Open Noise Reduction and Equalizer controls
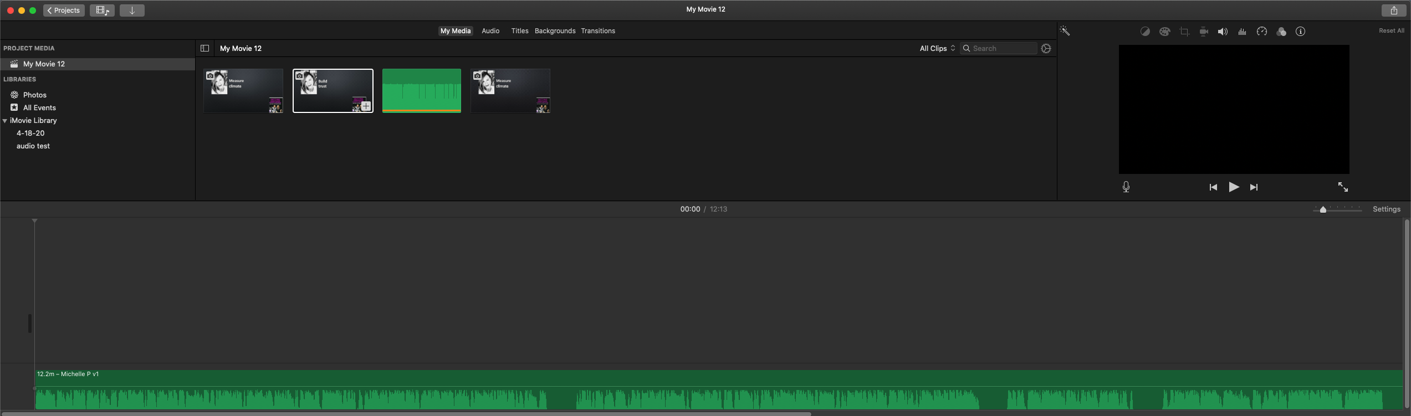Image resolution: width=1411 pixels, height=416 pixels. pyautogui.click(x=1243, y=32)
